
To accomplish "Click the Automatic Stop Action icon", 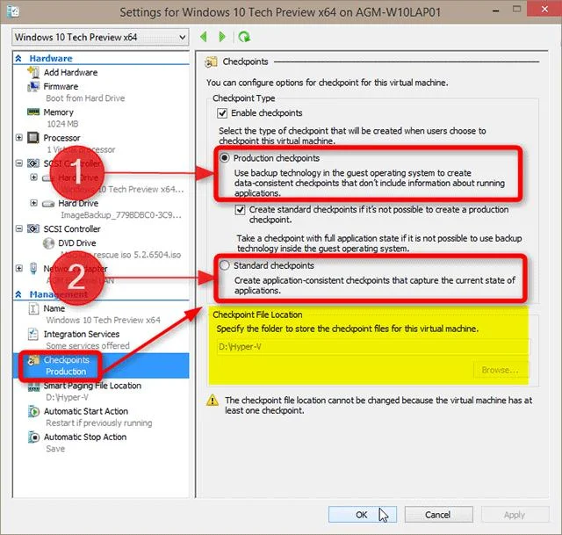I will [33, 437].
